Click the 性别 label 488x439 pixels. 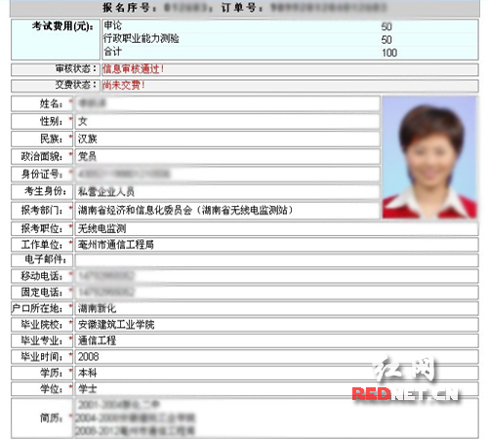[x=52, y=121]
